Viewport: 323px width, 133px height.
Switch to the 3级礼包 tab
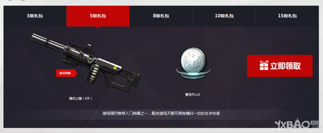[35, 16]
